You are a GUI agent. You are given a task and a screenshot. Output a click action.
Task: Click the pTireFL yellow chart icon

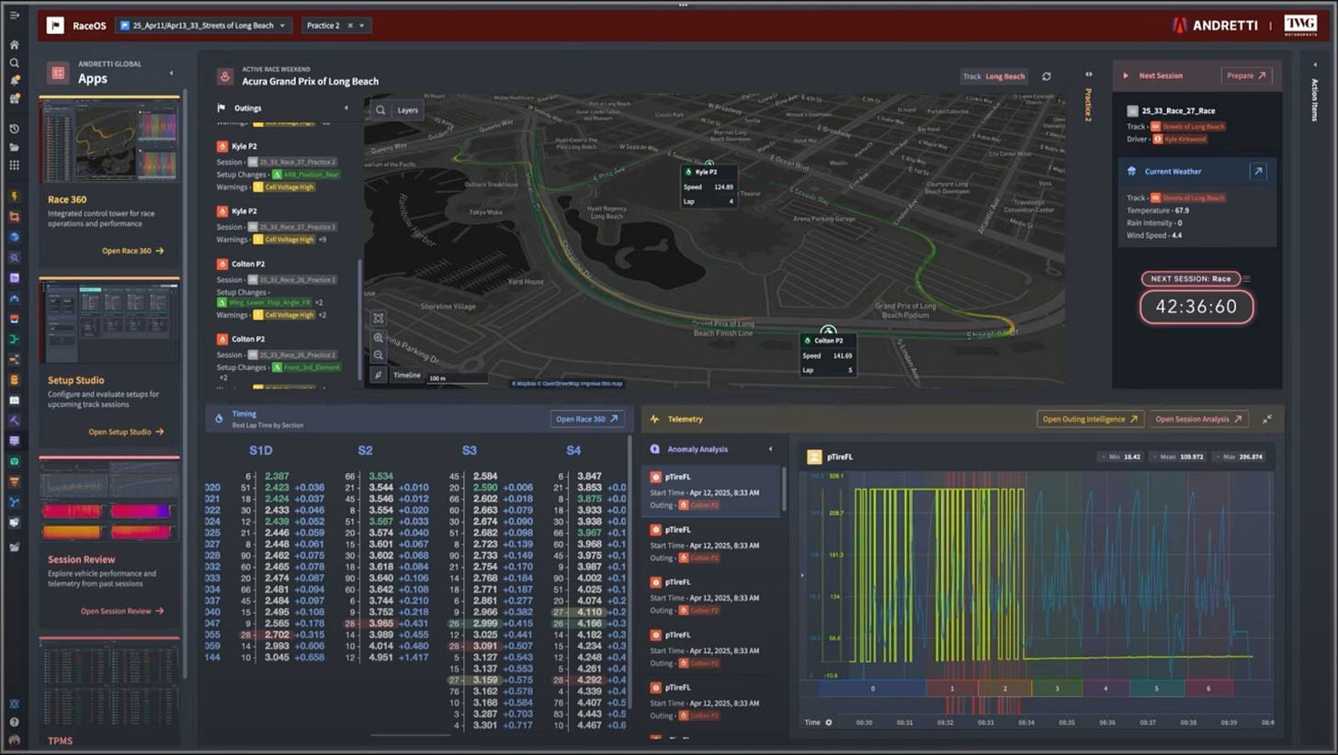point(814,456)
